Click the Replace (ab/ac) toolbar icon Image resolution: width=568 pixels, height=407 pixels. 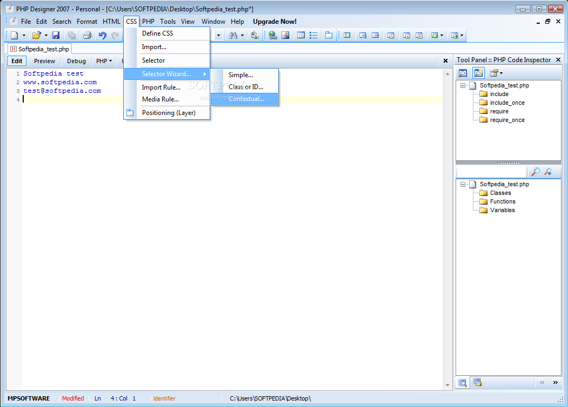click(256, 35)
